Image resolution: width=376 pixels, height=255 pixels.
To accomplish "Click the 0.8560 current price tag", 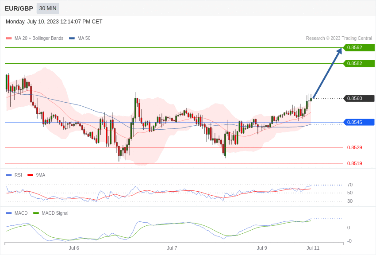I will coord(359,98).
